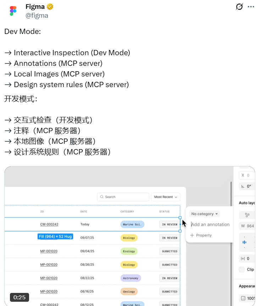
Task: Open the CW-000242 record dated Today
Action: [x=49, y=224]
